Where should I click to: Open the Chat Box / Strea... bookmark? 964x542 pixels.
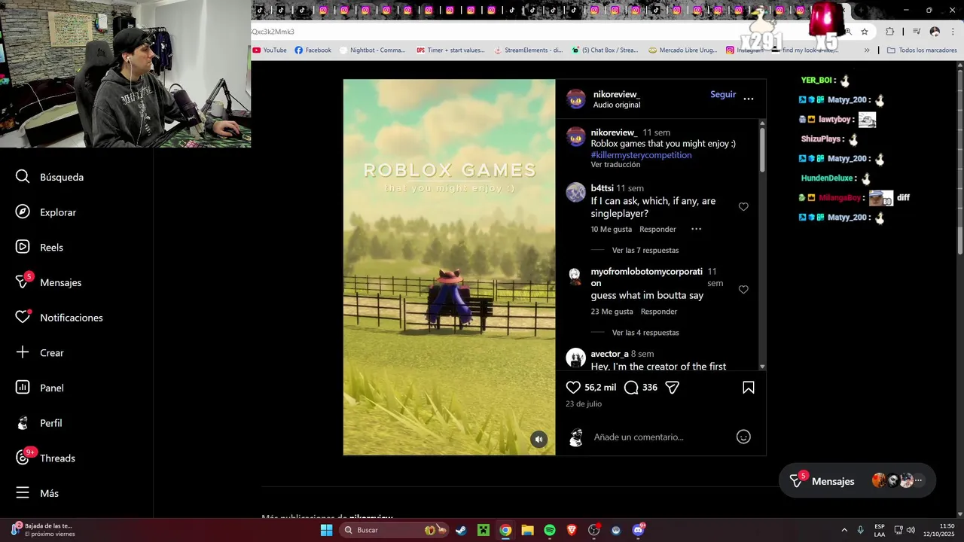pos(605,50)
